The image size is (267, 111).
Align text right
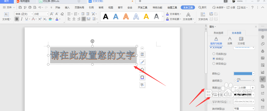tap(79, 19)
